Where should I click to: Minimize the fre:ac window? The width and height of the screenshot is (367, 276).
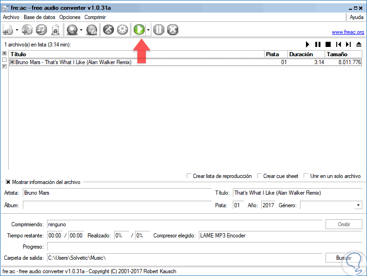point(350,8)
